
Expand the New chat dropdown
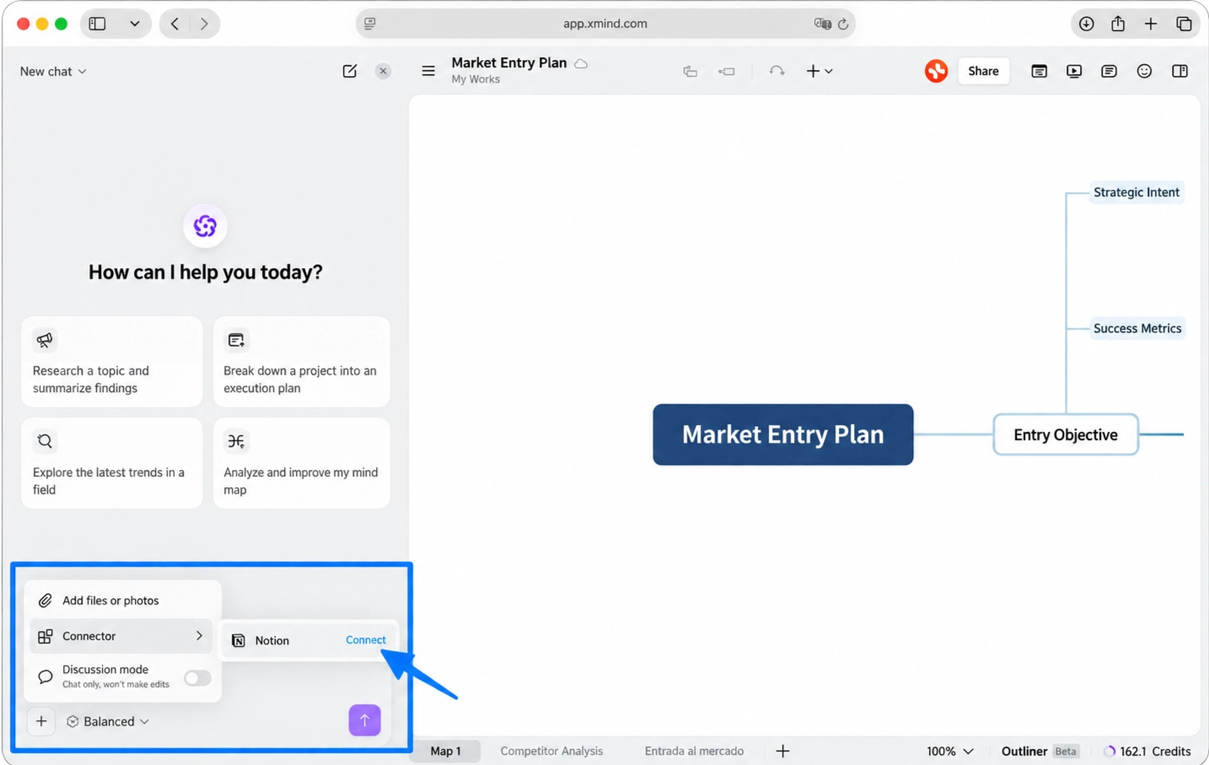click(53, 72)
